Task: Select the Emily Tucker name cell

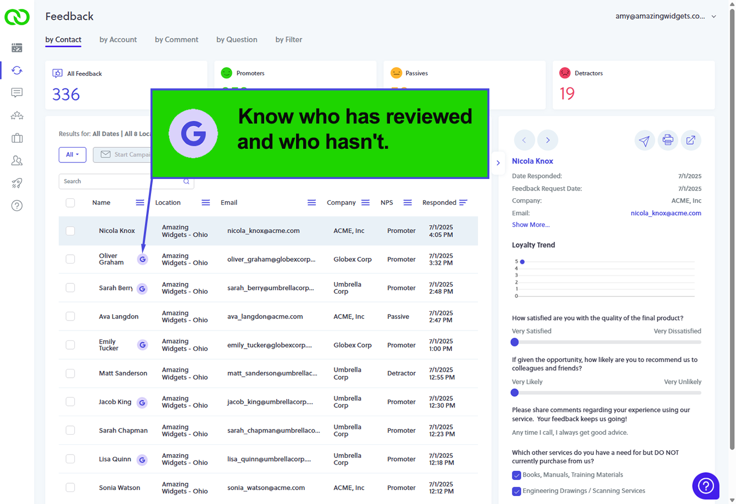Action: pyautogui.click(x=109, y=345)
